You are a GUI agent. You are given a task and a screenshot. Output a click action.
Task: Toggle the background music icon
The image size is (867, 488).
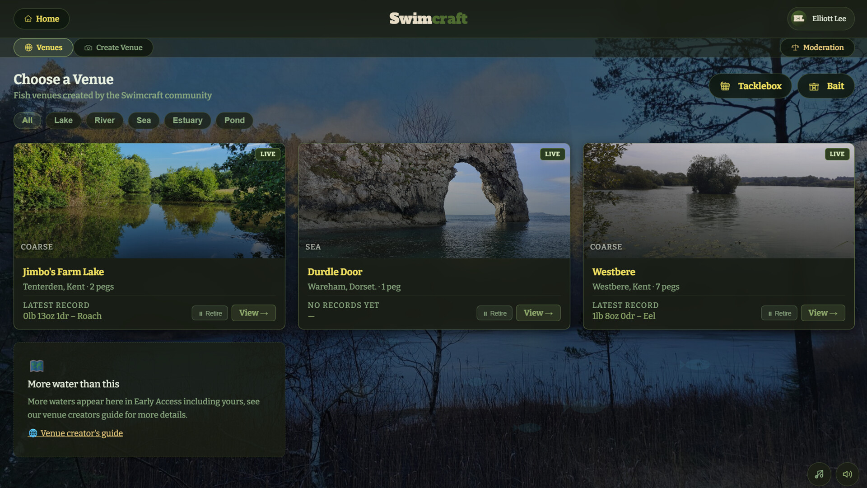[x=819, y=474]
